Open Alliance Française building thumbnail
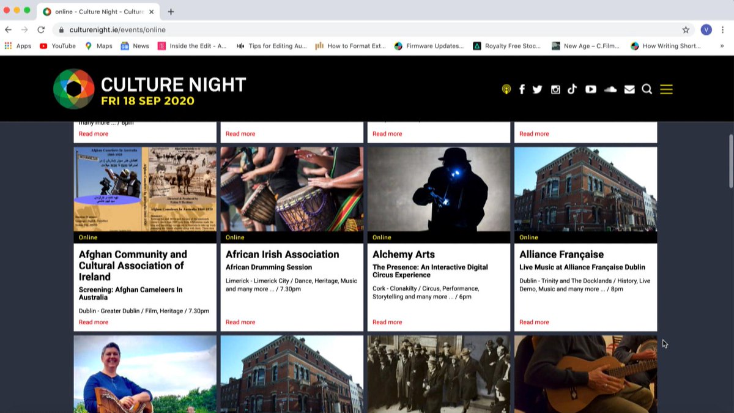Viewport: 734px width, 413px height. [585, 189]
